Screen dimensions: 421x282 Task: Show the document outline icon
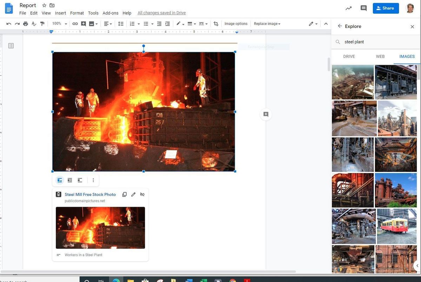(11, 46)
